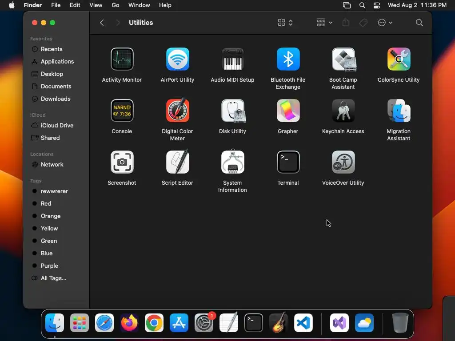Open the Trash in the Dock
The height and width of the screenshot is (341, 455).
coord(400,323)
